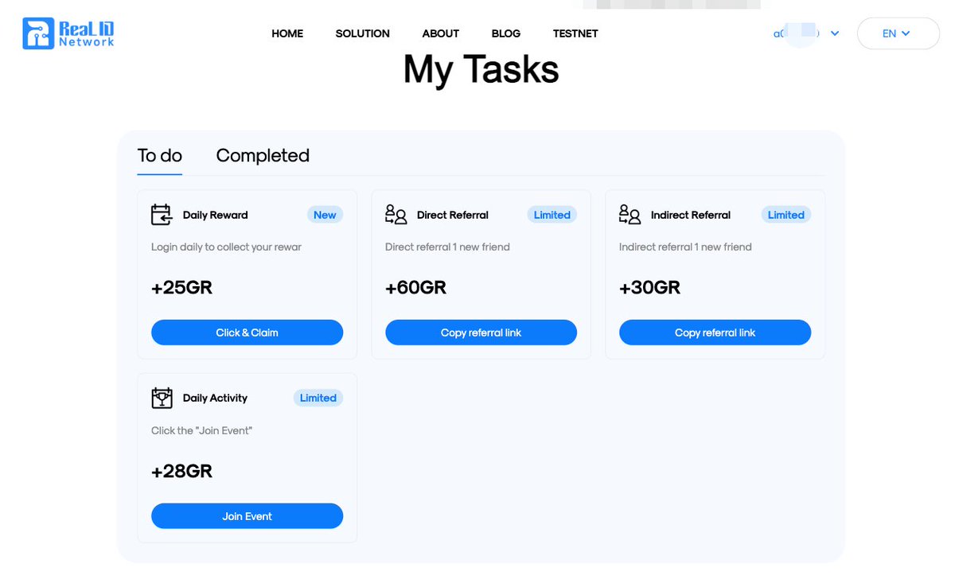This screenshot has height=583, width=955.
Task: Select the To do tab
Action: coord(160,155)
